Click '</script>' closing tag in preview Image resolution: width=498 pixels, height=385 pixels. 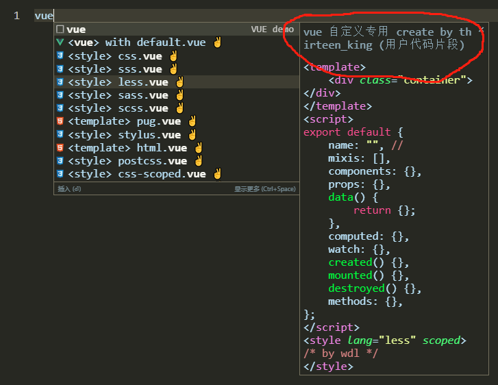[x=332, y=327]
